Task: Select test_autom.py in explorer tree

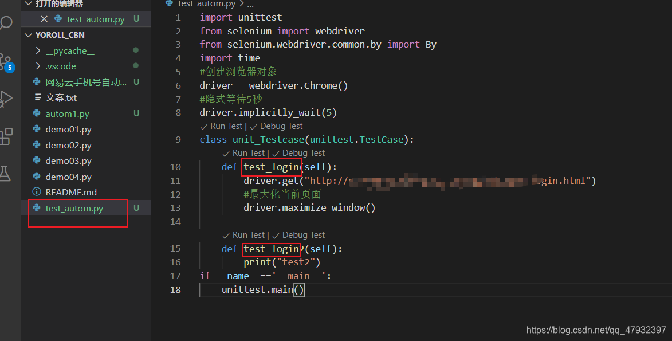Action: click(x=74, y=209)
